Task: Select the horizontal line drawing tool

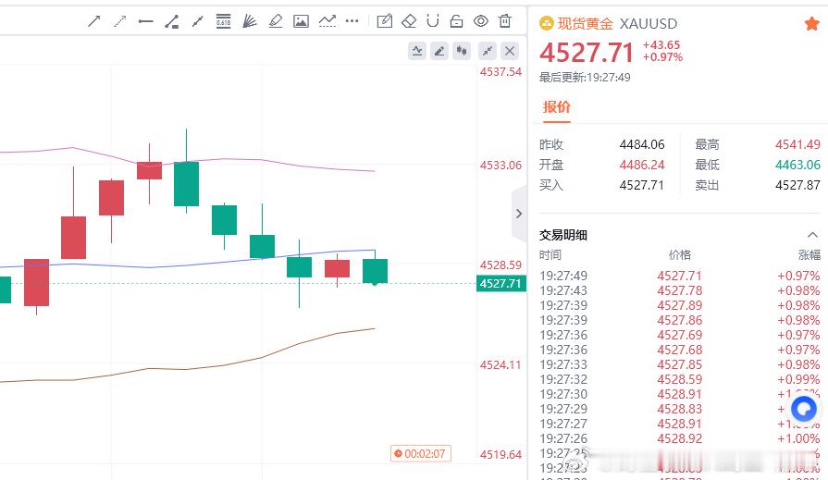Action: pyautogui.click(x=146, y=21)
